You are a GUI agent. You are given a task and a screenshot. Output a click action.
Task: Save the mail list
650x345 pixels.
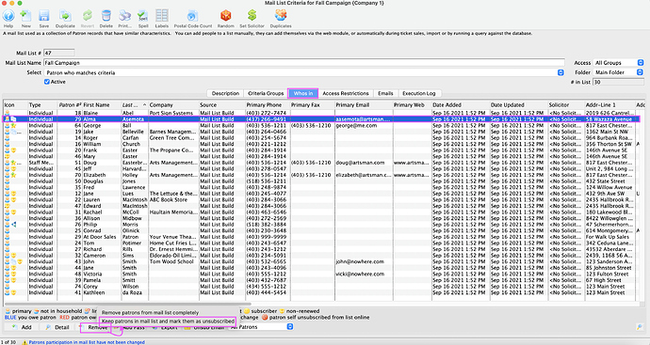pyautogui.click(x=44, y=17)
